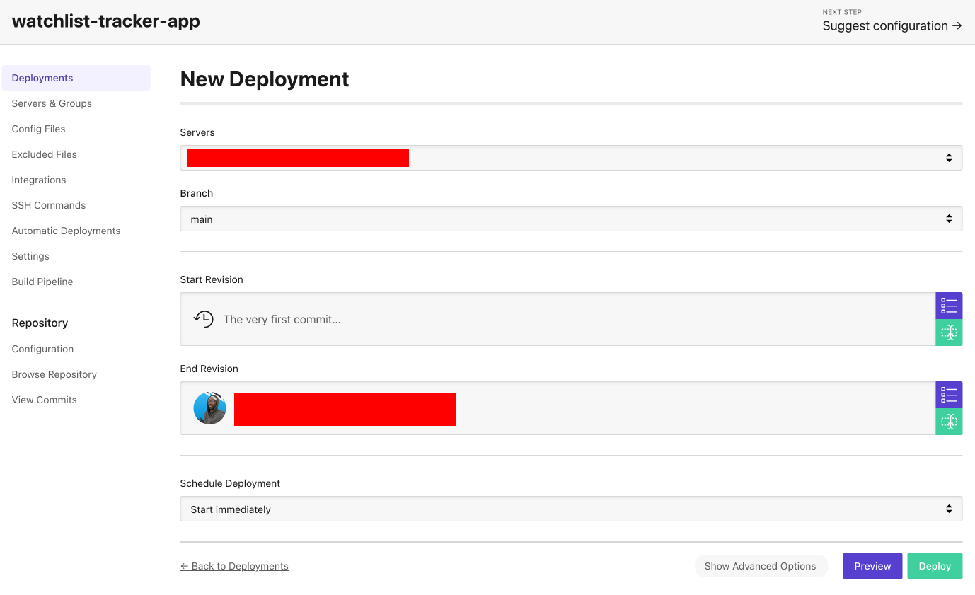Open the commit list picker for End Revision
Screen dimensions: 975x595
(x=949, y=395)
